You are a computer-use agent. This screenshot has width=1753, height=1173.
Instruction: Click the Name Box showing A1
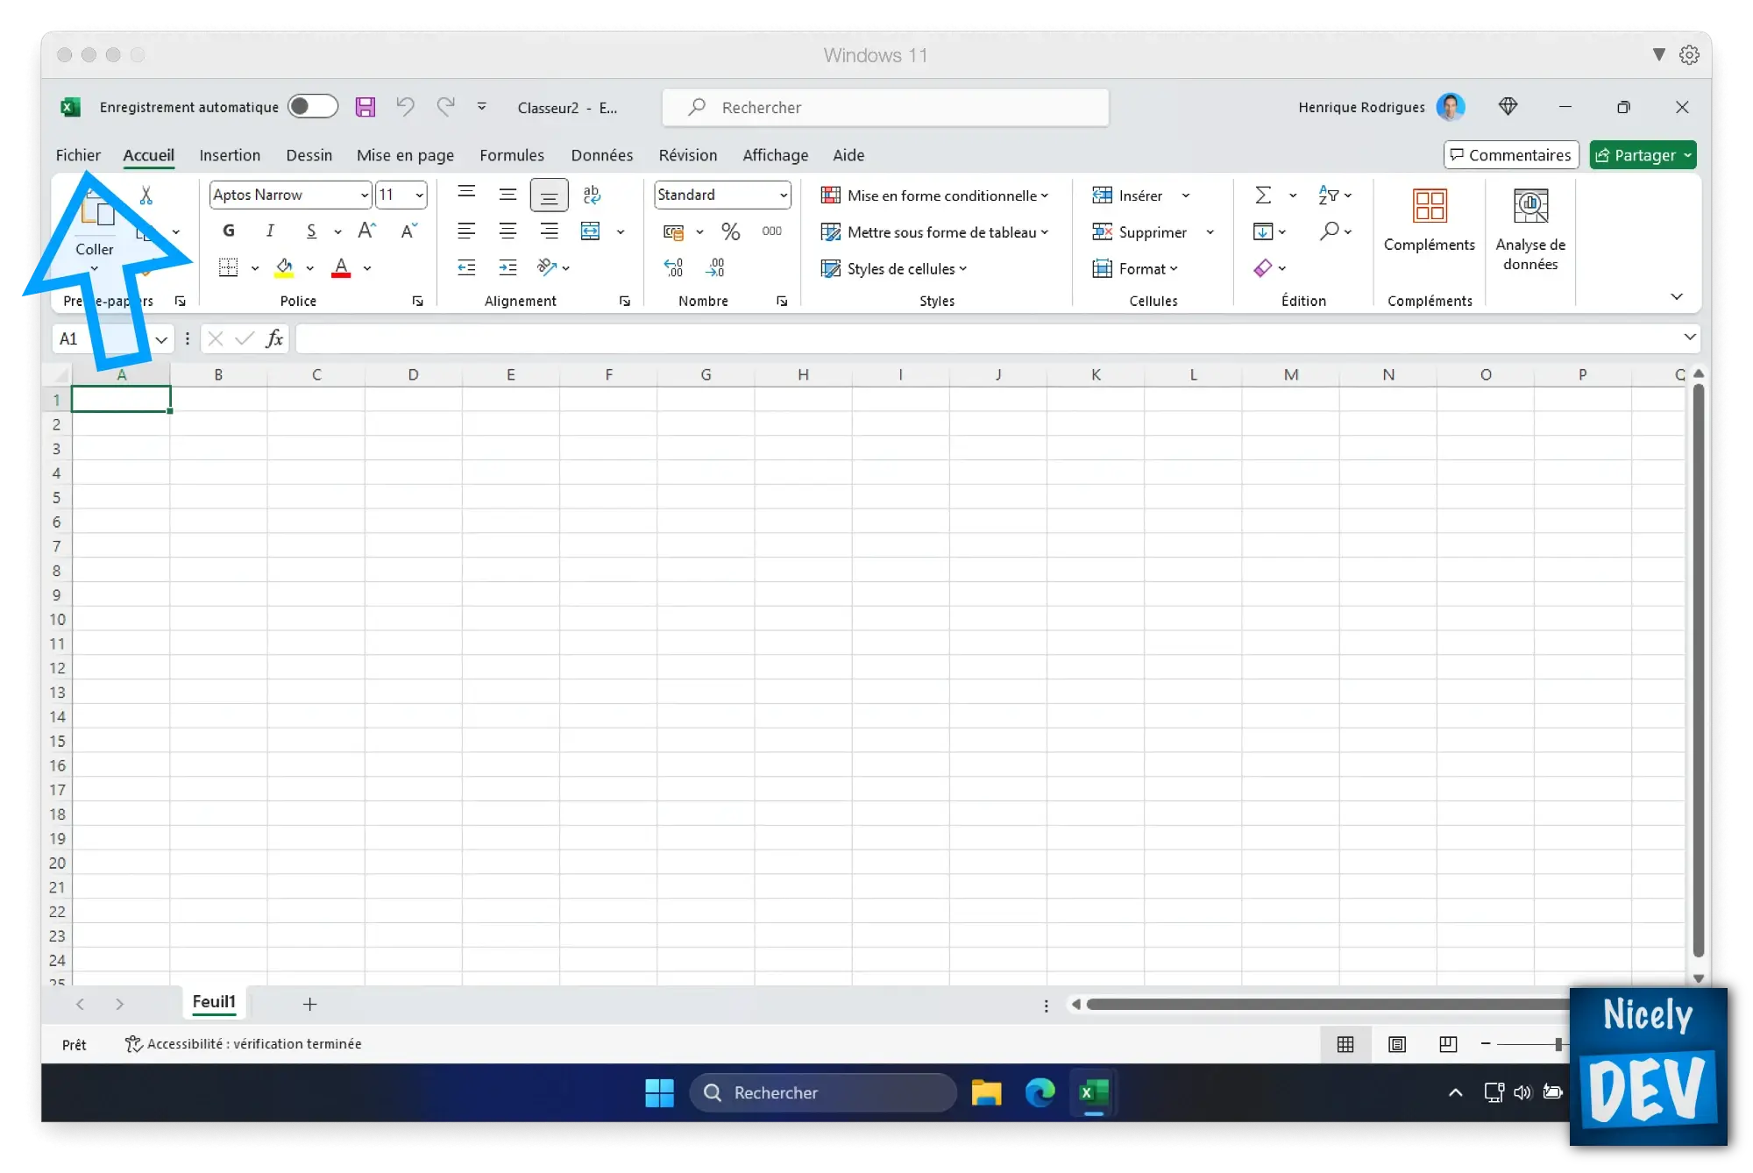[103, 338]
